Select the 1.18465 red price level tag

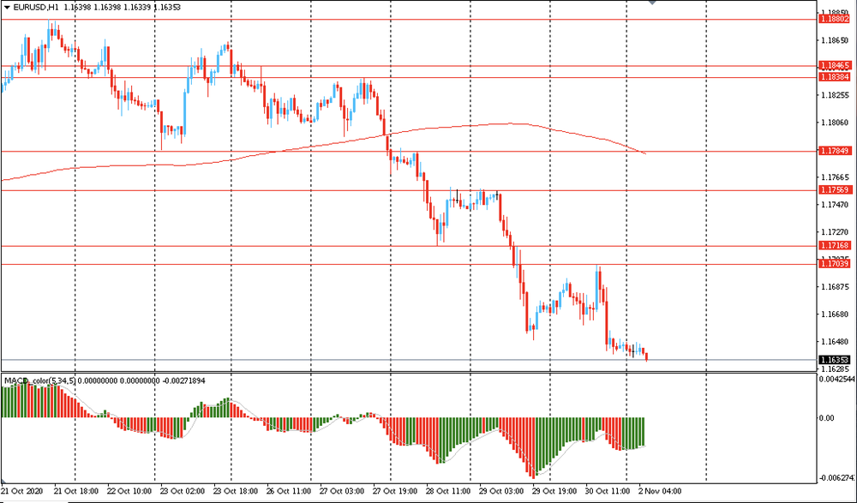click(835, 66)
